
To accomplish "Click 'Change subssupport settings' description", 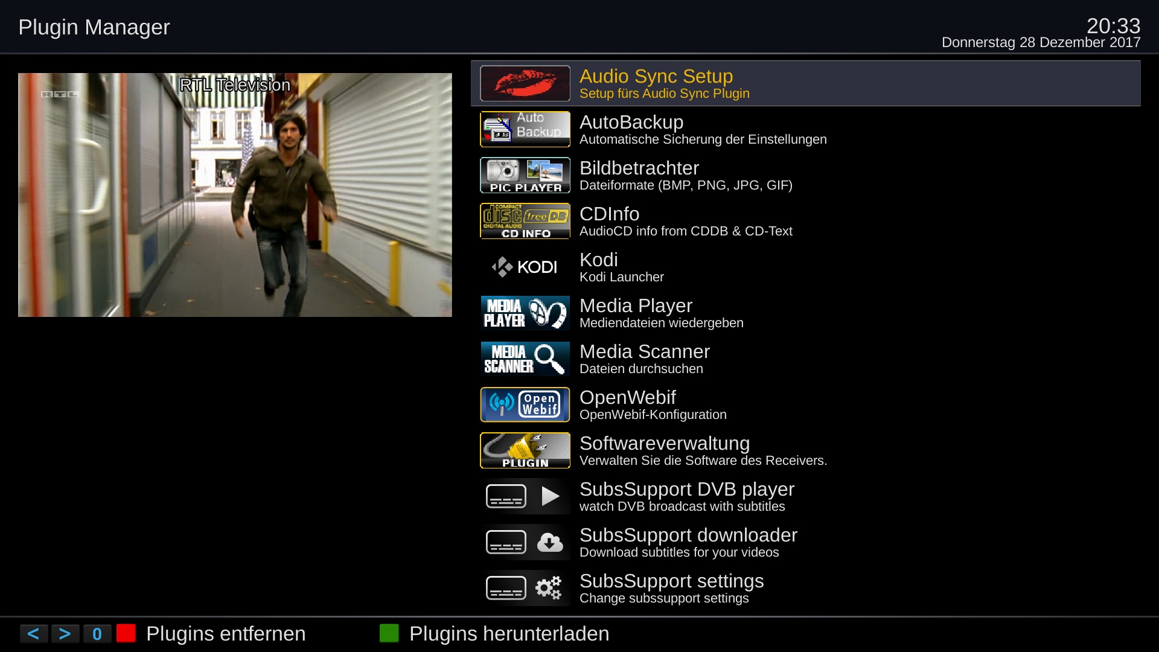I will [664, 598].
